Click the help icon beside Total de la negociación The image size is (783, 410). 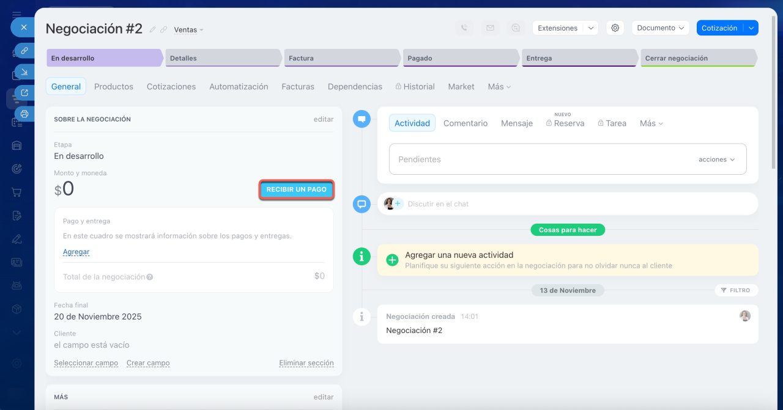(150, 277)
